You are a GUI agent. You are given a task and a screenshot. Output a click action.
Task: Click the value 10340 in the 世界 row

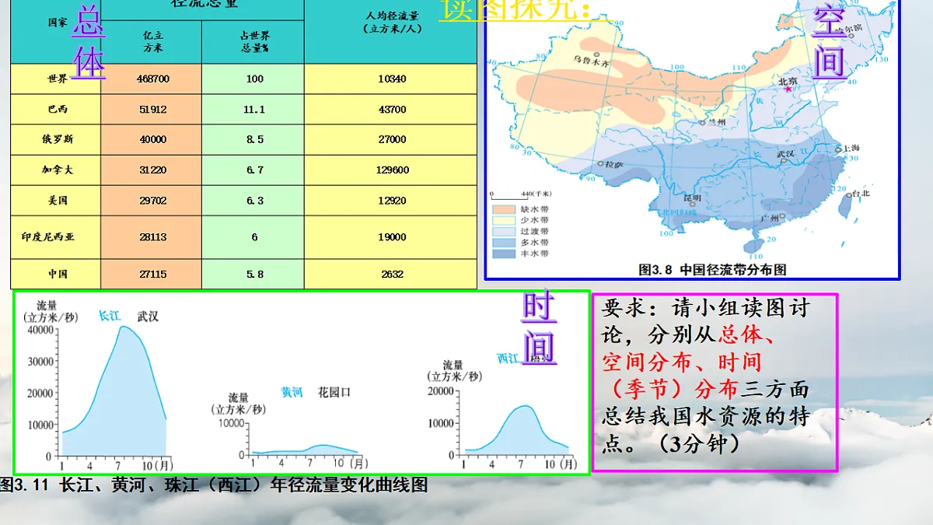(x=392, y=79)
